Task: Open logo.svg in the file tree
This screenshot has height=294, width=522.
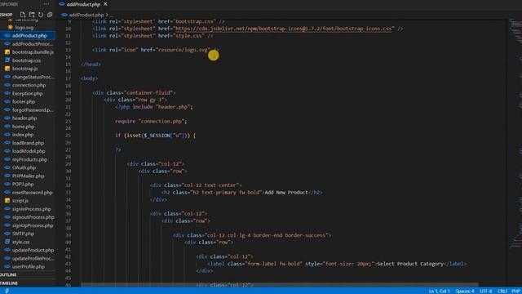Action: (x=24, y=27)
